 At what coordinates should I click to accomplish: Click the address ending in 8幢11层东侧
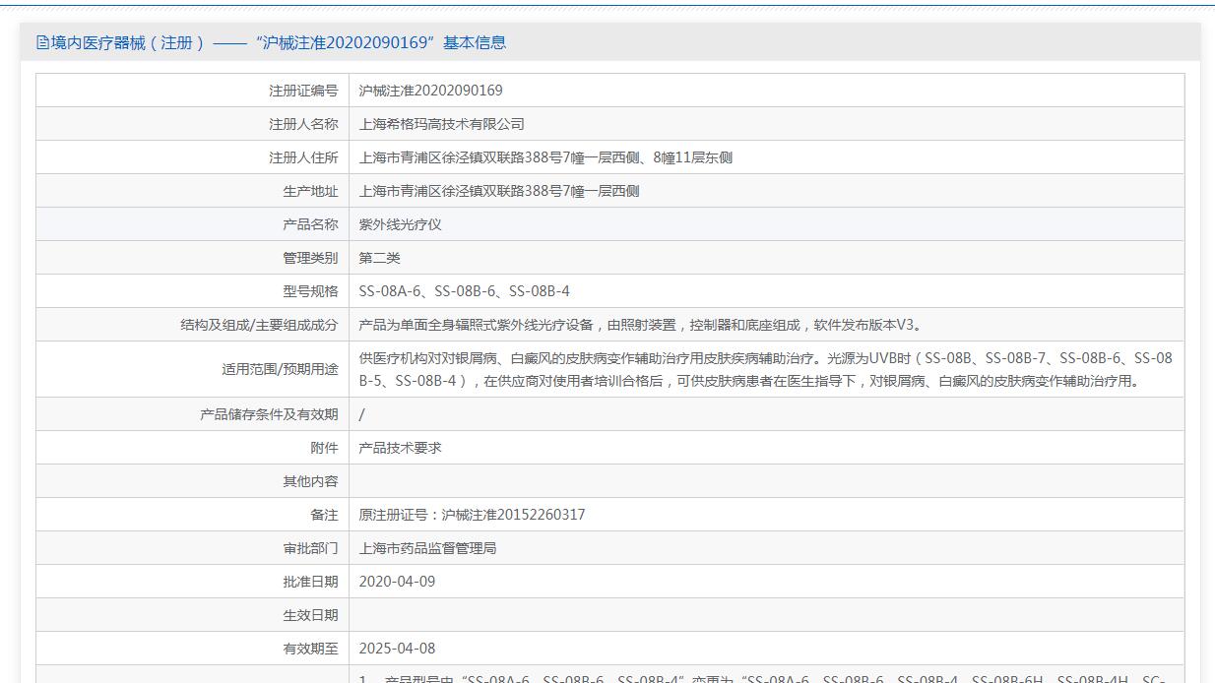tap(545, 157)
